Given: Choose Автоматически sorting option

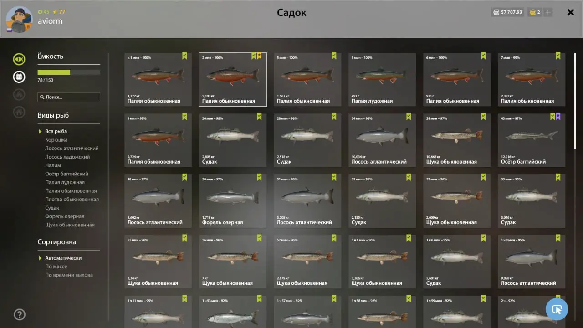Looking at the screenshot, I should pos(63,258).
